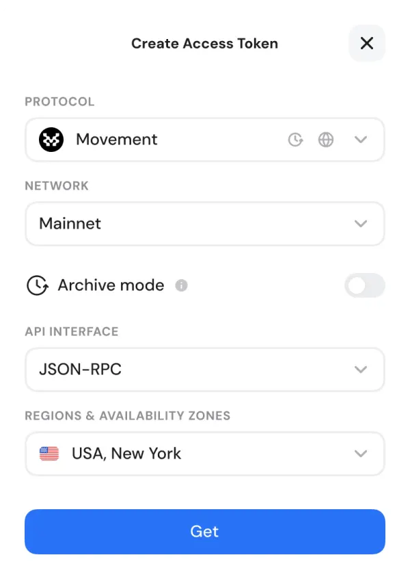Open the Network dropdown
The height and width of the screenshot is (579, 410).
361,224
